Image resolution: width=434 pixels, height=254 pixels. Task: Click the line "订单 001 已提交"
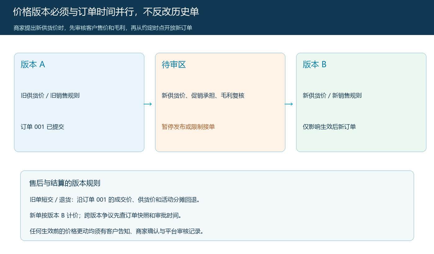coord(42,127)
